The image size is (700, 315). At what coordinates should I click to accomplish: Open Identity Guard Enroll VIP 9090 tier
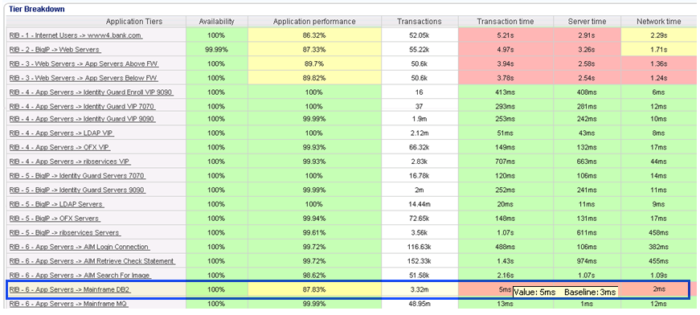click(x=91, y=92)
